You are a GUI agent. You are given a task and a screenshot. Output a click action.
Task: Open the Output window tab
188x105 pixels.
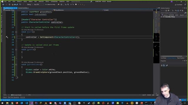pos(5,97)
